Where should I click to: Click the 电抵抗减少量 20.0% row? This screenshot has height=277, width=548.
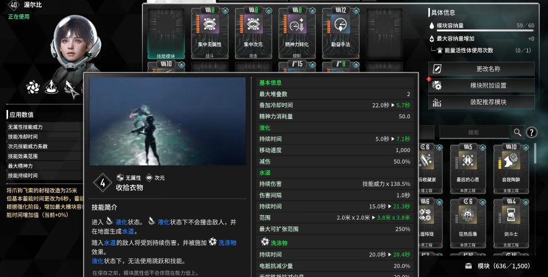[x=335, y=266]
